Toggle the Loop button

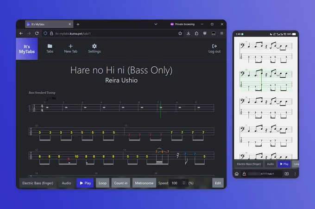coord(102,183)
